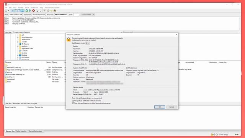Expand the .templateengine folder node
This screenshot has height=138, width=245.
pyautogui.click(x=18, y=37)
